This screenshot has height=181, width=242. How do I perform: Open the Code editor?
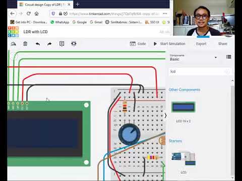click(x=138, y=44)
